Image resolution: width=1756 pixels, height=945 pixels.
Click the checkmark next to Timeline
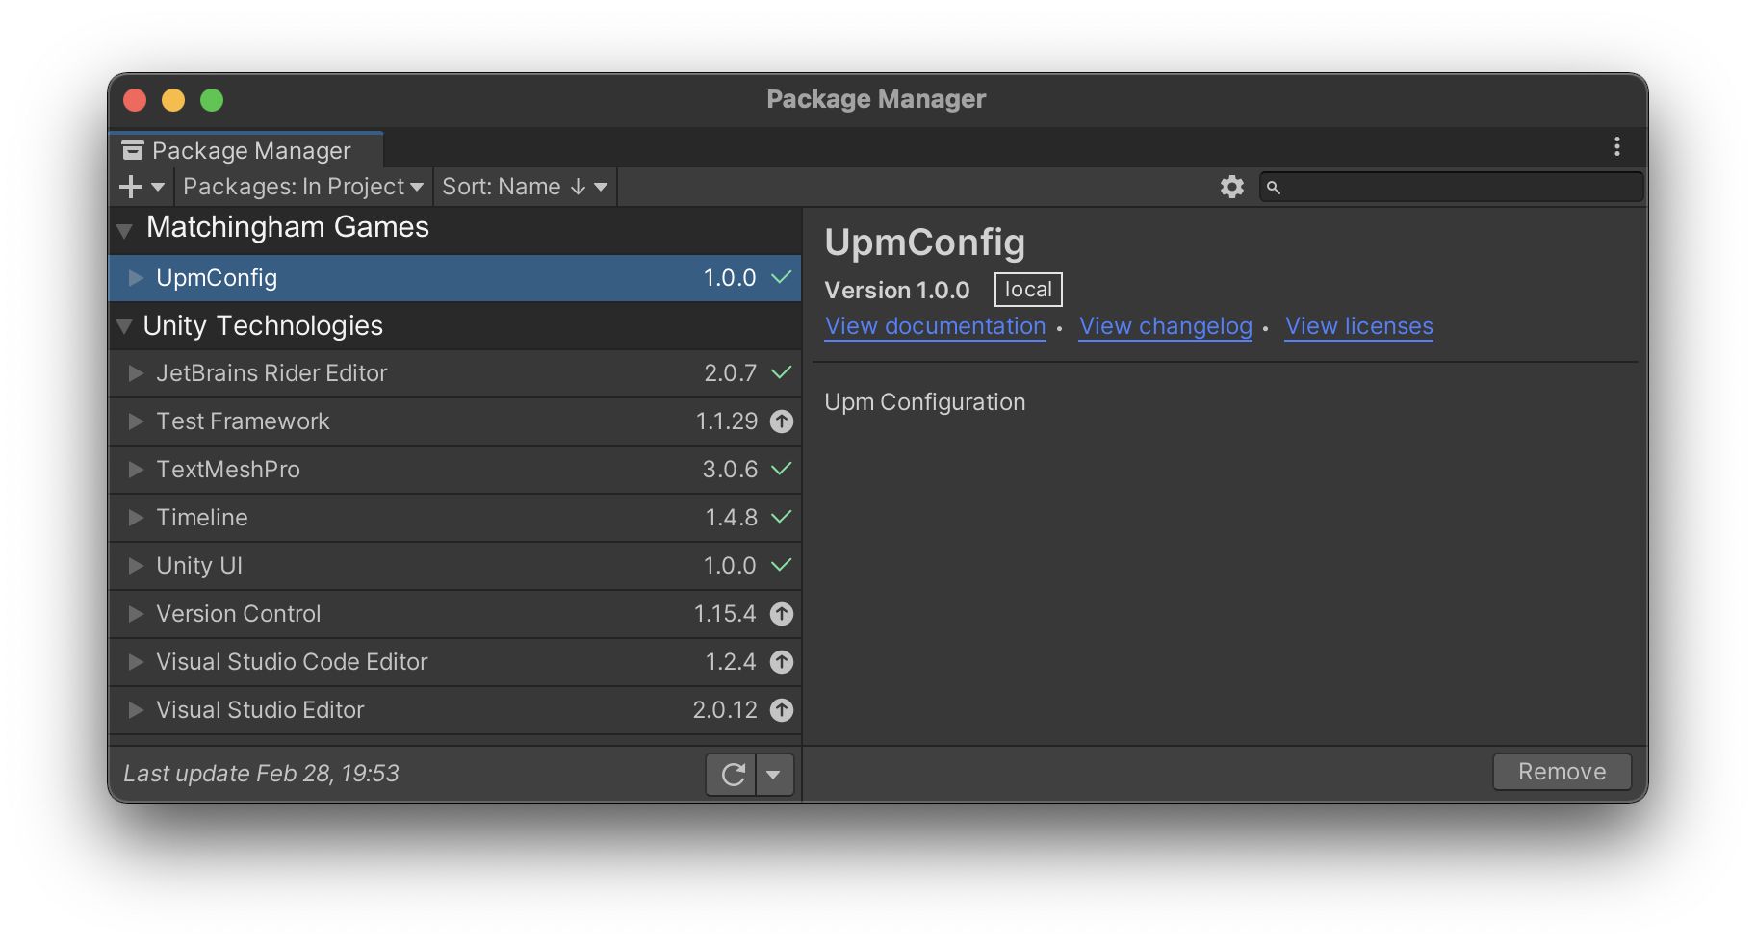point(782,517)
